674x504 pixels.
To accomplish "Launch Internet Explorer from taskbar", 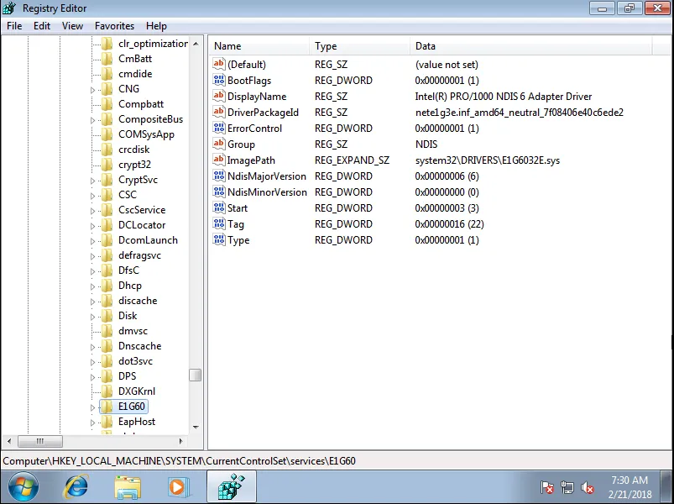I will [x=76, y=487].
